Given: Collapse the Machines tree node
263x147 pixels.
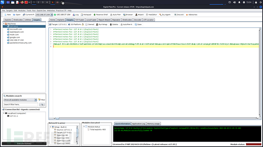Looking at the screenshot, I should coord(4,24).
